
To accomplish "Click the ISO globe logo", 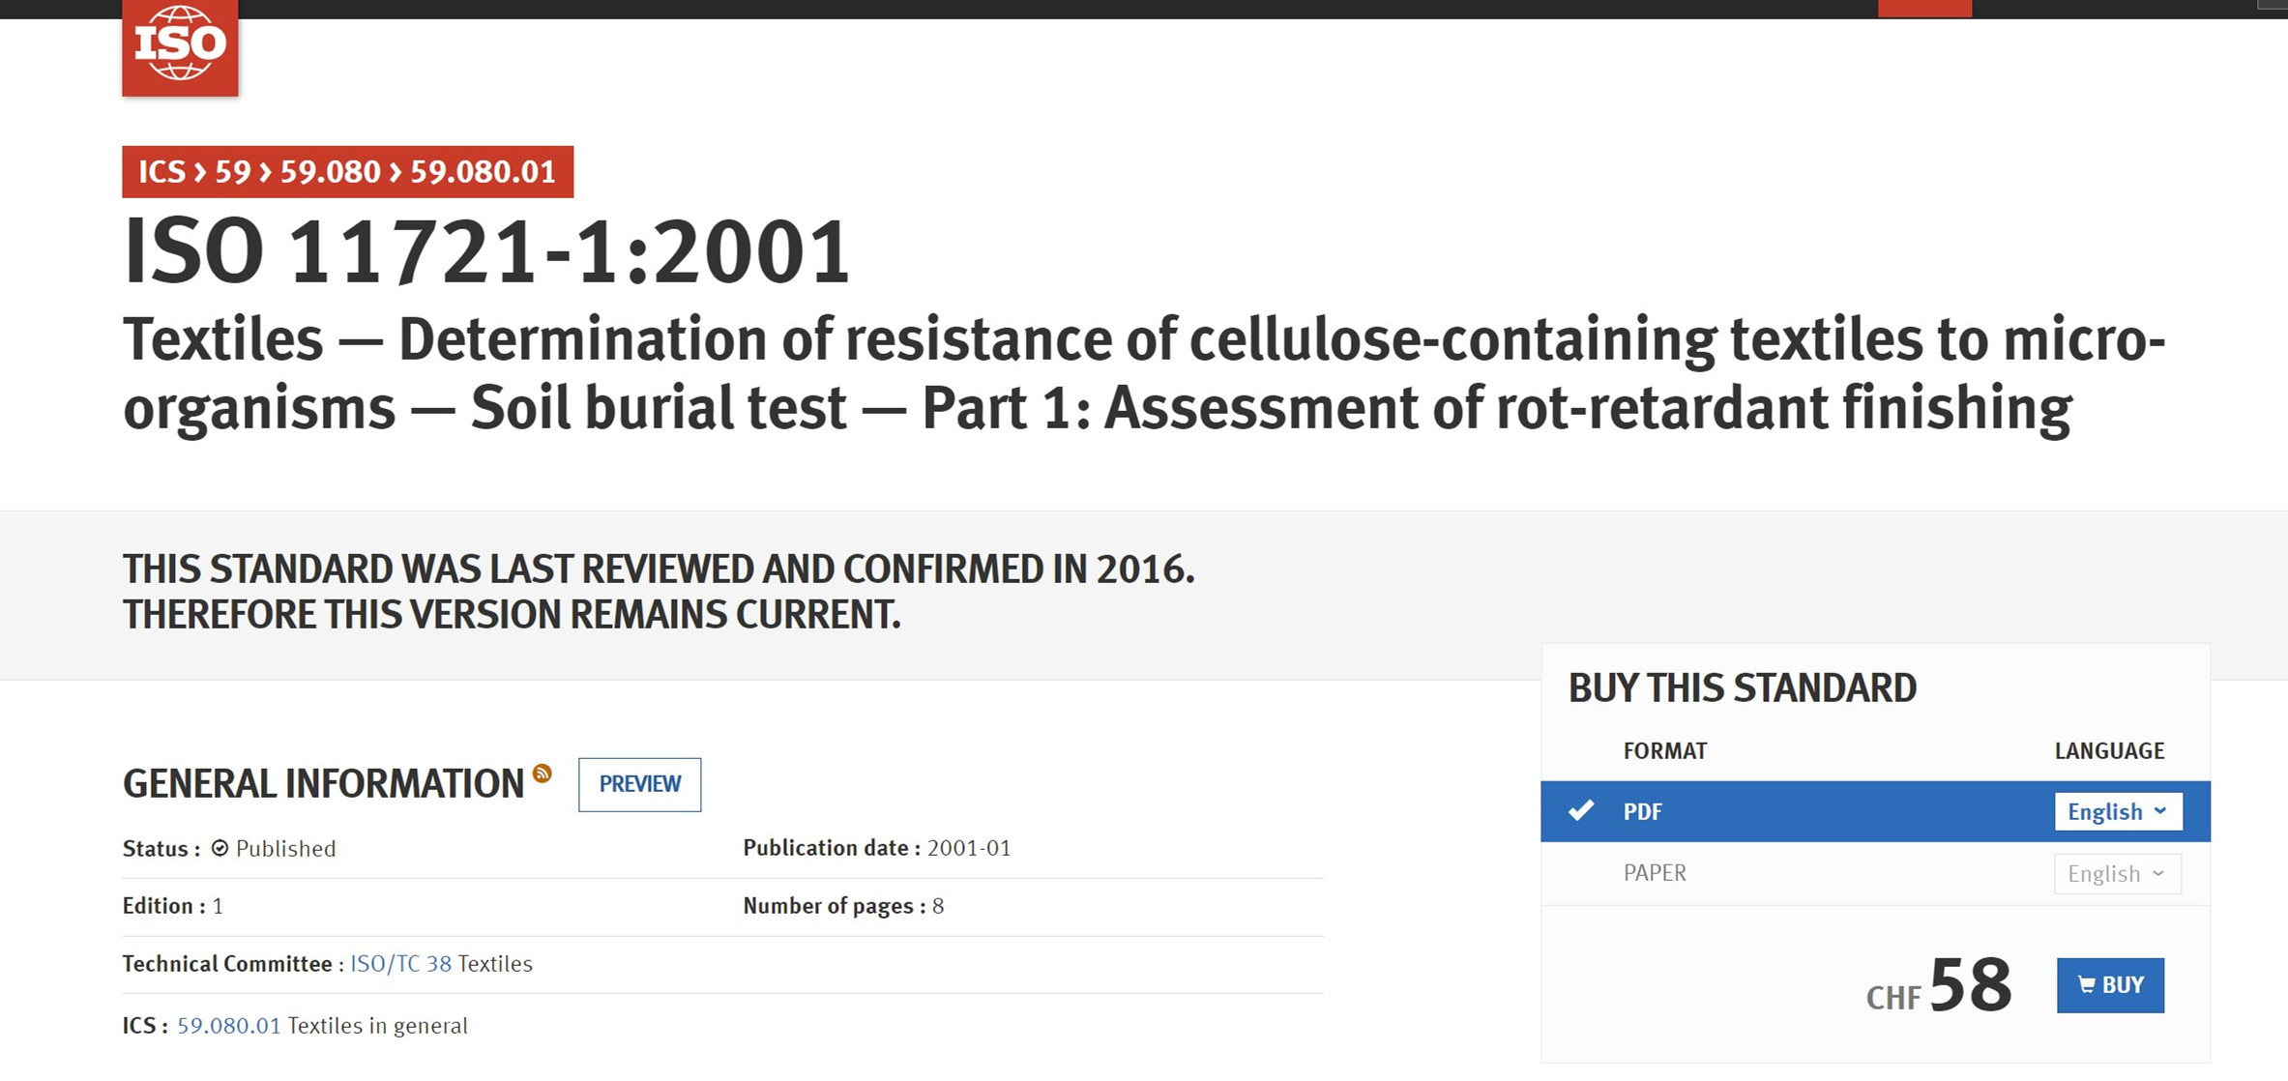I will [x=180, y=47].
